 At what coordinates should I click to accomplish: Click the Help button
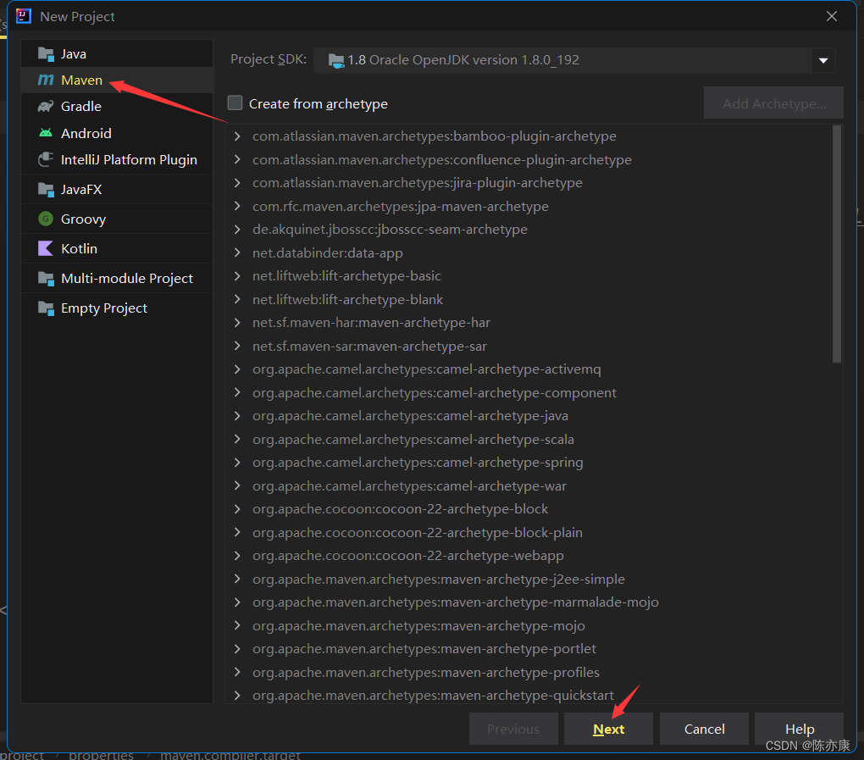click(x=799, y=729)
